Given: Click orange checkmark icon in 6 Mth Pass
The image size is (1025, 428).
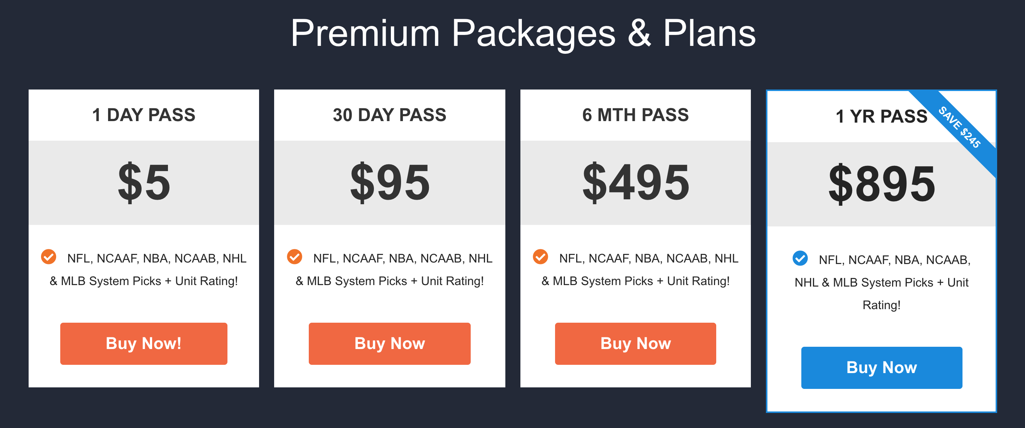Looking at the screenshot, I should [x=540, y=257].
